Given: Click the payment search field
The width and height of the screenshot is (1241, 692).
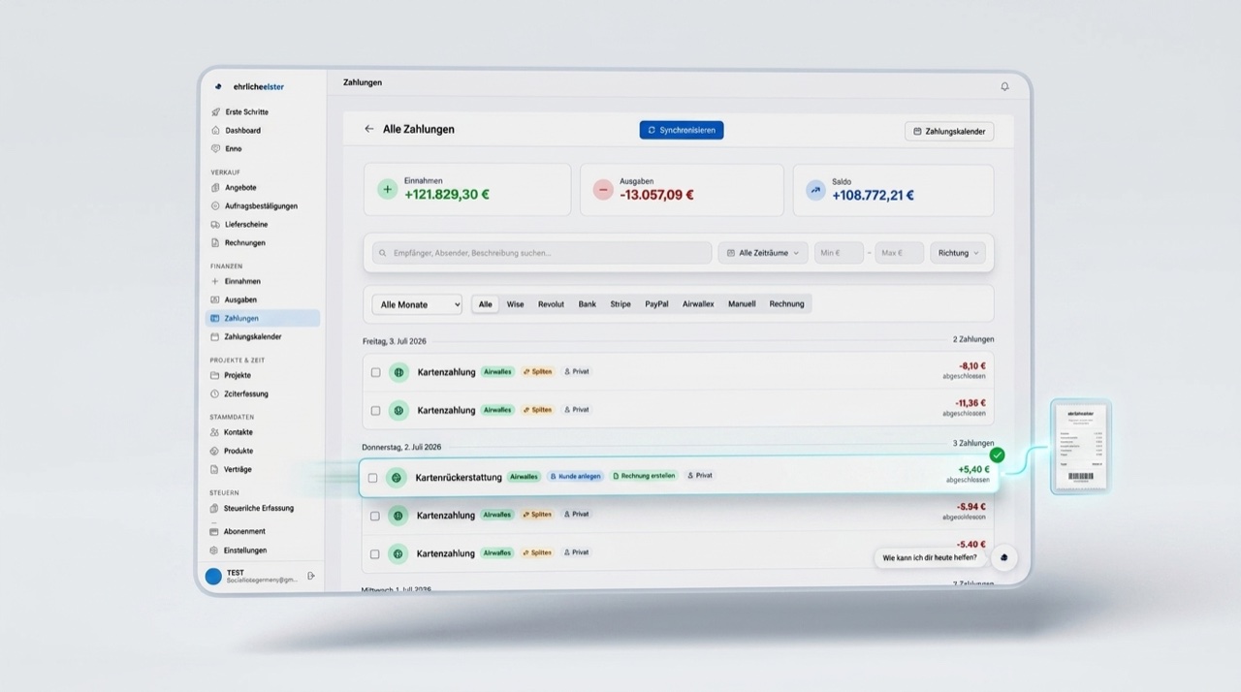Looking at the screenshot, I should coord(542,253).
